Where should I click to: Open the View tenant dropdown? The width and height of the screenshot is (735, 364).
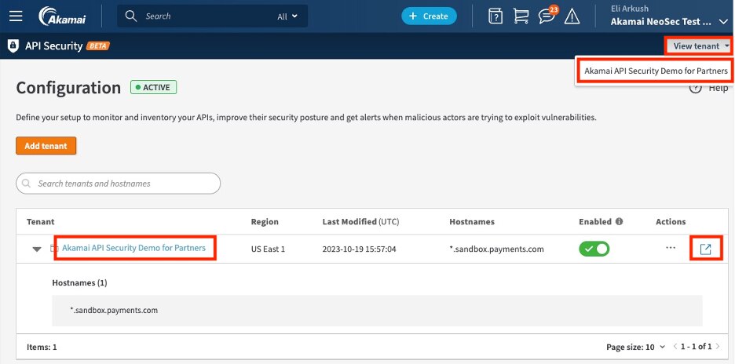tap(700, 46)
